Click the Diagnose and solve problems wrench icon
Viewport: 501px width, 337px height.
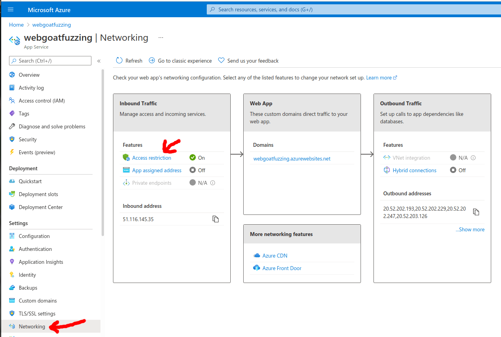12,126
